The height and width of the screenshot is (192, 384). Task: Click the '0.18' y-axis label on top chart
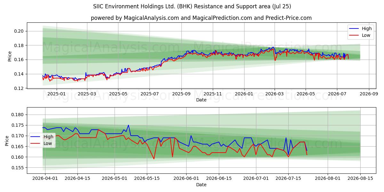[19, 45]
